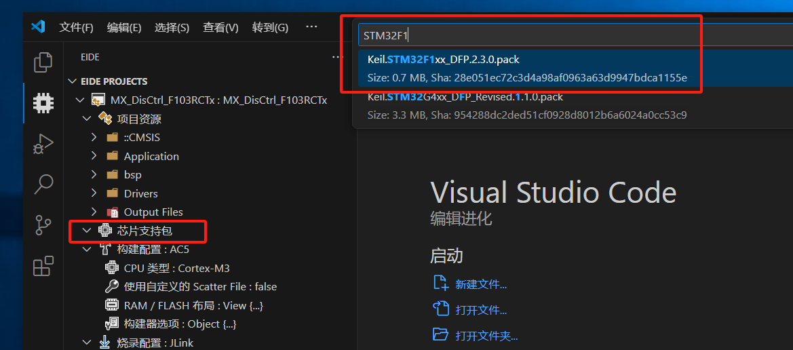Expand the Output Files folder
This screenshot has height=350, width=793.
pos(94,212)
